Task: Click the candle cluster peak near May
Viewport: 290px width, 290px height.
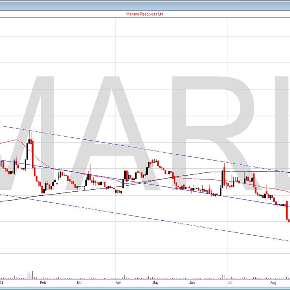Action: (153, 162)
